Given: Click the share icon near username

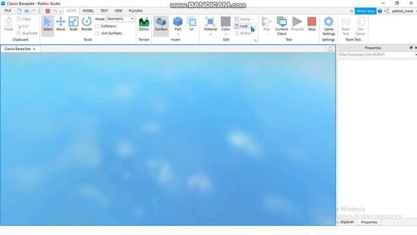Looking at the screenshot, I should tap(386, 11).
